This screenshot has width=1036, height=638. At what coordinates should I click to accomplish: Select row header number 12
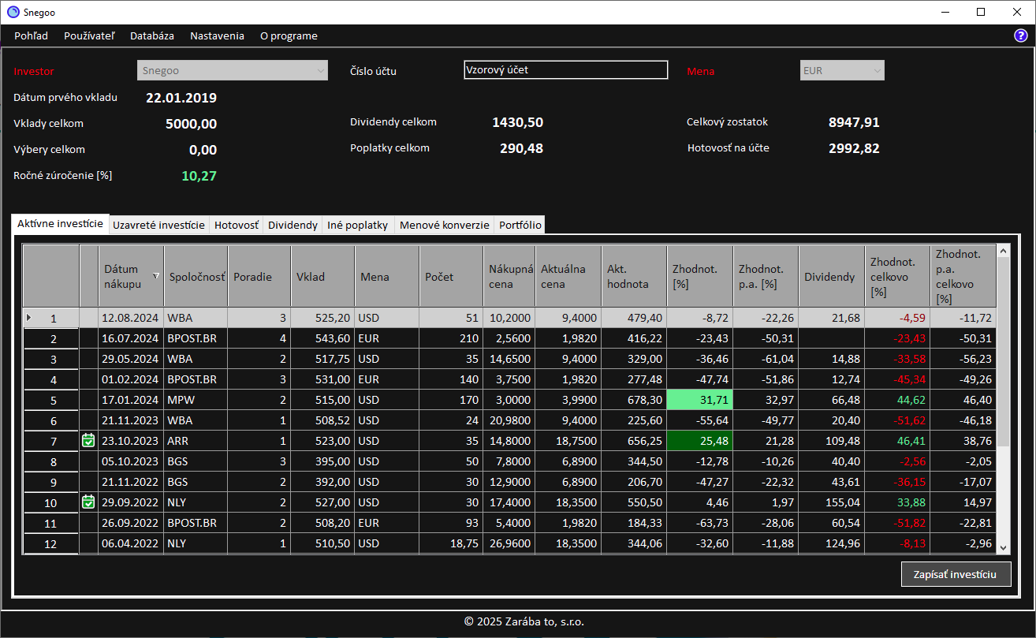51,543
